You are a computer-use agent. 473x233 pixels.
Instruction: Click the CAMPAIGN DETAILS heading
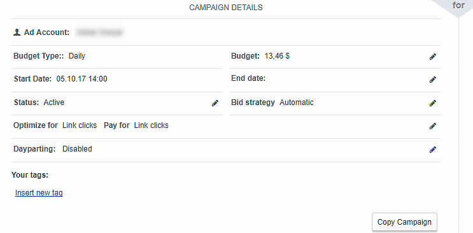(225, 8)
